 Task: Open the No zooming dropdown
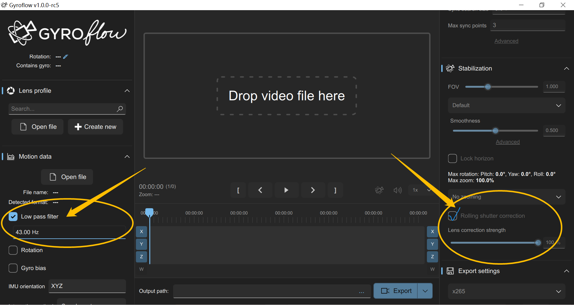pos(506,197)
